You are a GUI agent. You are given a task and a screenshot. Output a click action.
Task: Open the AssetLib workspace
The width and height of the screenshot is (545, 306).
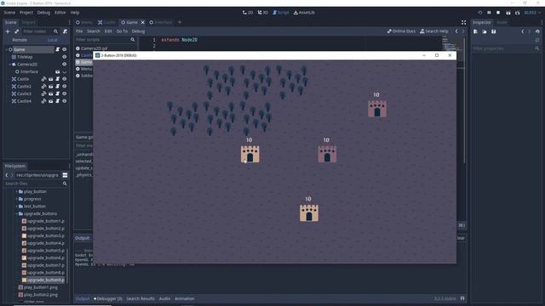[304, 13]
